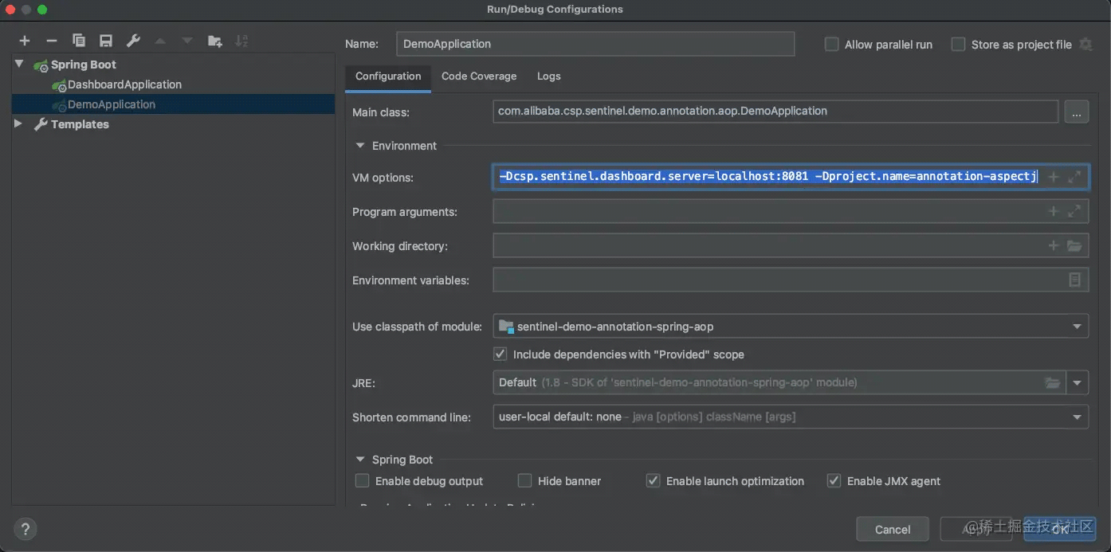The image size is (1111, 552).
Task: Expand the VM options field editor
Action: click(x=1074, y=177)
